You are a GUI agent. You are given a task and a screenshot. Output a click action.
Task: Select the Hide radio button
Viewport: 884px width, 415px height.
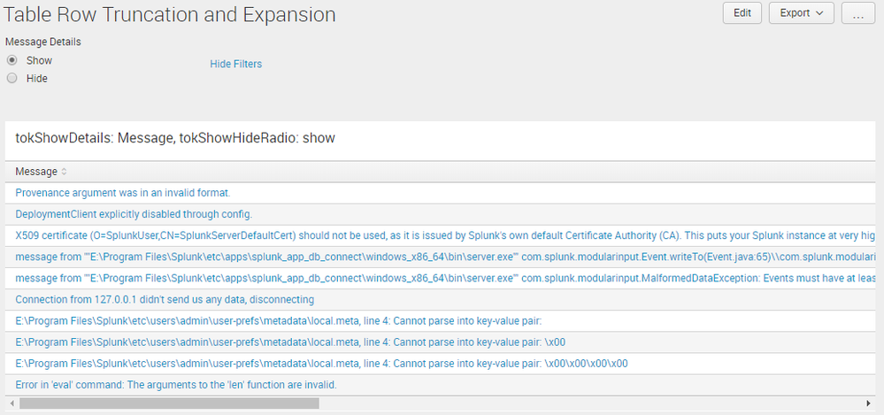pyautogui.click(x=12, y=78)
